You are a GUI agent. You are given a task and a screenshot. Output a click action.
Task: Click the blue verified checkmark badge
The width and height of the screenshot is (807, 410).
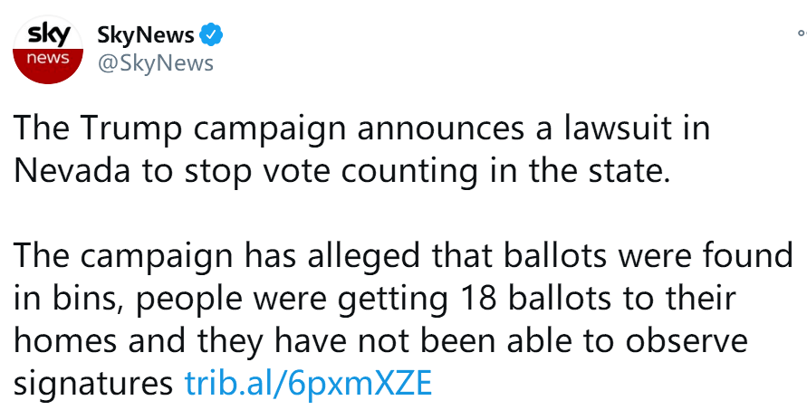[x=211, y=35]
